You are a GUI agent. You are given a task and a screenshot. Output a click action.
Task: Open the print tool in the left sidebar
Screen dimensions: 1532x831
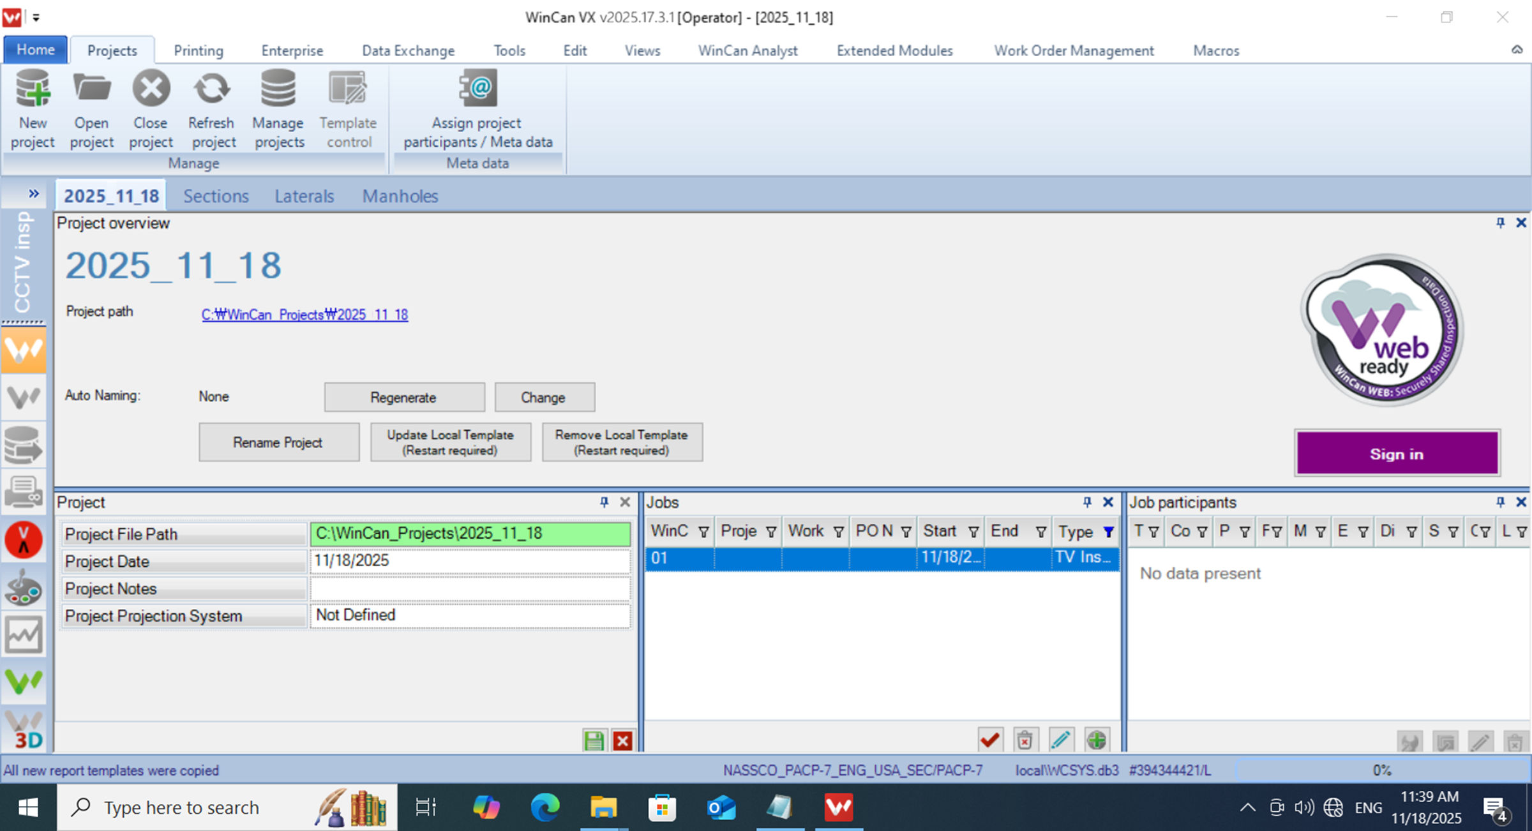coord(24,493)
